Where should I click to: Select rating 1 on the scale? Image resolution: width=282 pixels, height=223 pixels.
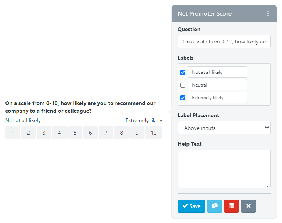point(13,133)
